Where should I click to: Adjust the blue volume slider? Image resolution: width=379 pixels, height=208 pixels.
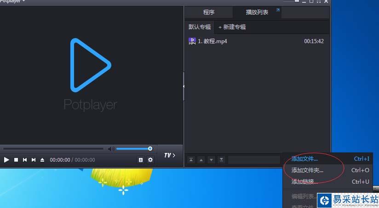point(134,149)
